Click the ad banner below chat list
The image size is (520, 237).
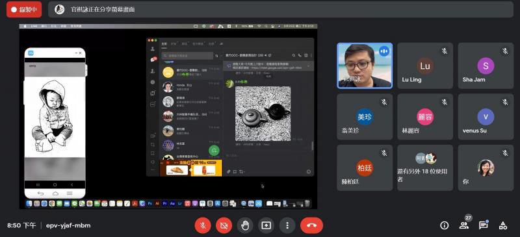pos(191,168)
